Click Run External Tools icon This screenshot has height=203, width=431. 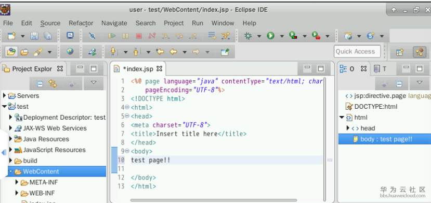(x=316, y=35)
